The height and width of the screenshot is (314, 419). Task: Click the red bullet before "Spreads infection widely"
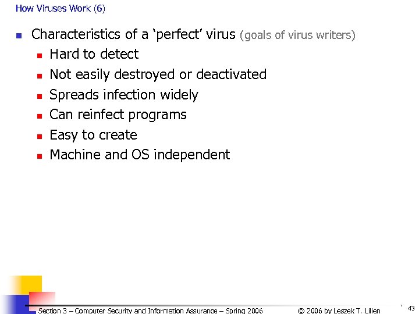tap(39, 95)
